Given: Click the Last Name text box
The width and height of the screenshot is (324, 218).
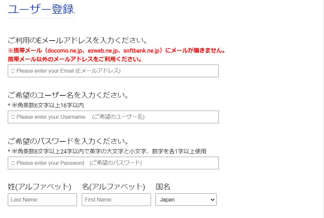Looking at the screenshot, I should (42, 200).
